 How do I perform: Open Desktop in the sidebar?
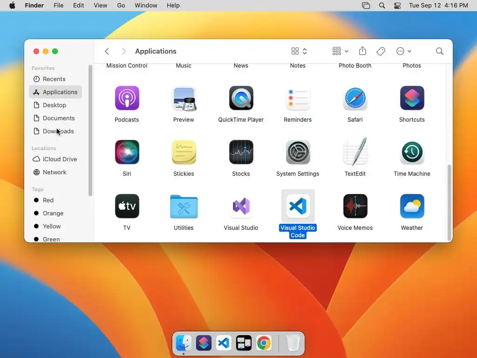[x=55, y=105]
